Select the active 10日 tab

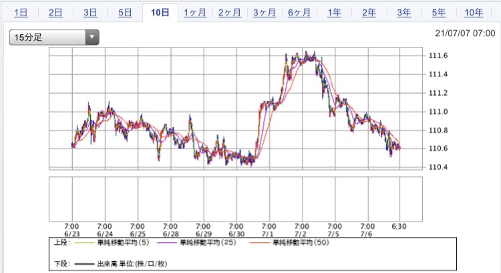160,13
